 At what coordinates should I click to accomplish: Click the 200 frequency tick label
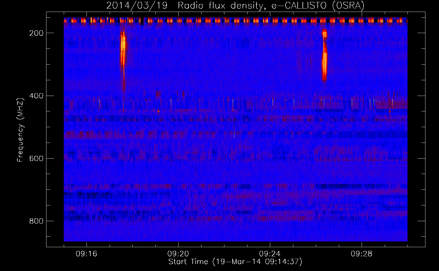pyautogui.click(x=36, y=33)
